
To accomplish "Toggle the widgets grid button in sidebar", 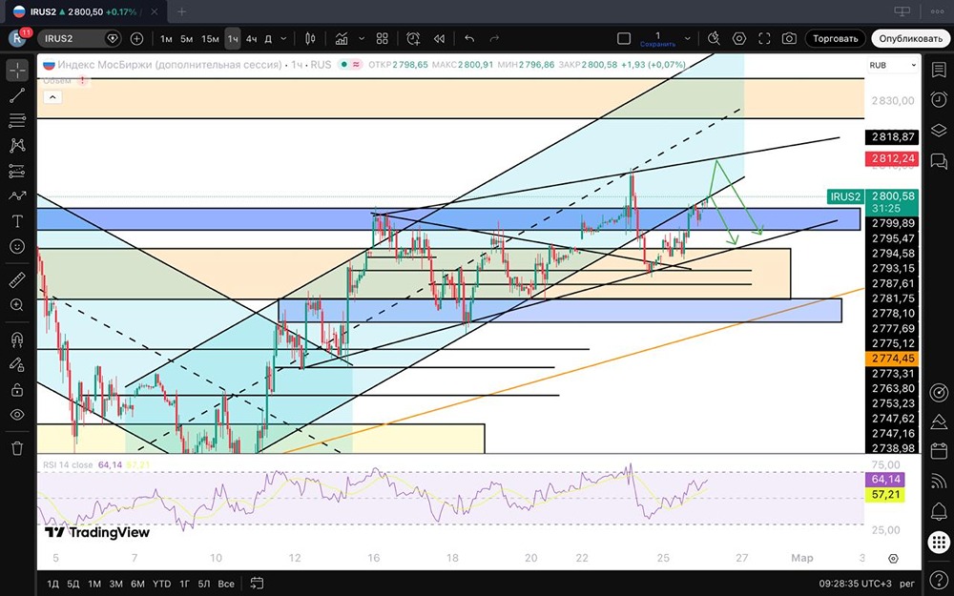I will click(939, 542).
